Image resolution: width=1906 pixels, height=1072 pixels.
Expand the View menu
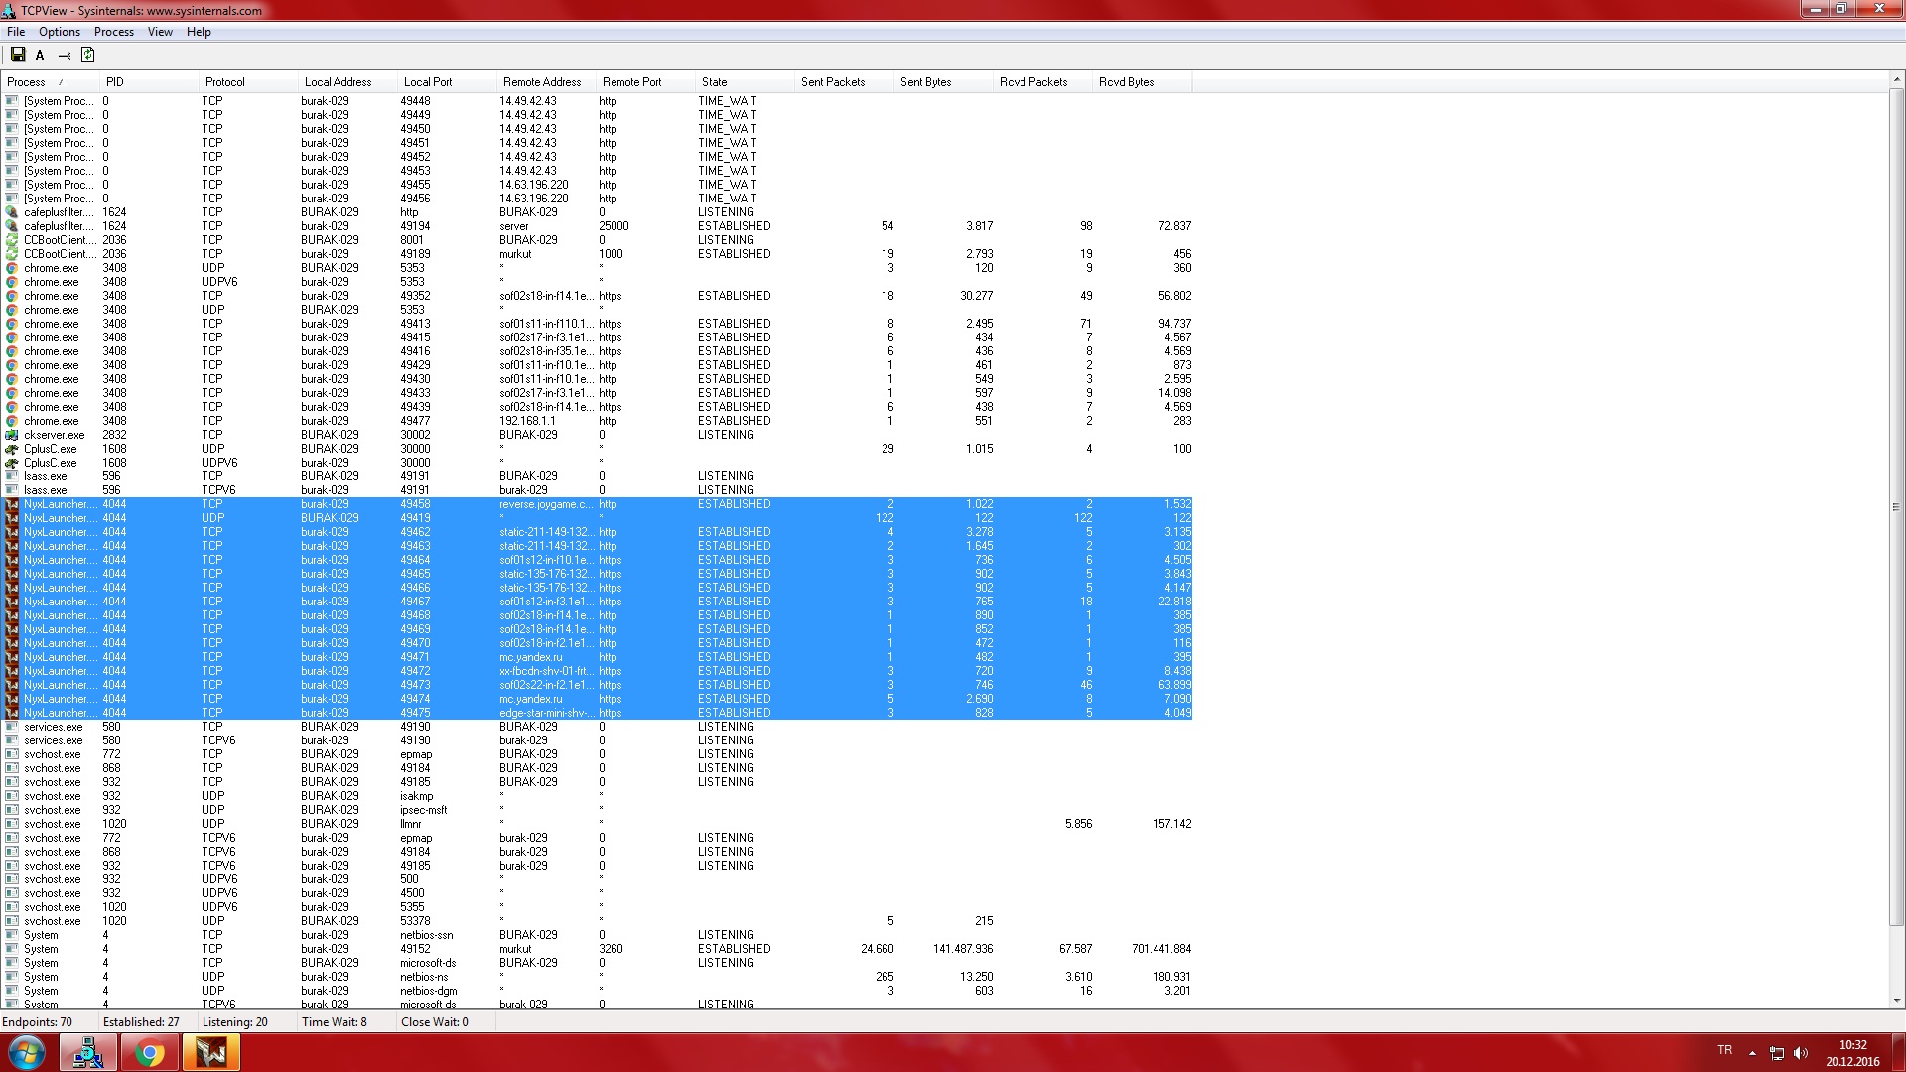click(x=160, y=32)
